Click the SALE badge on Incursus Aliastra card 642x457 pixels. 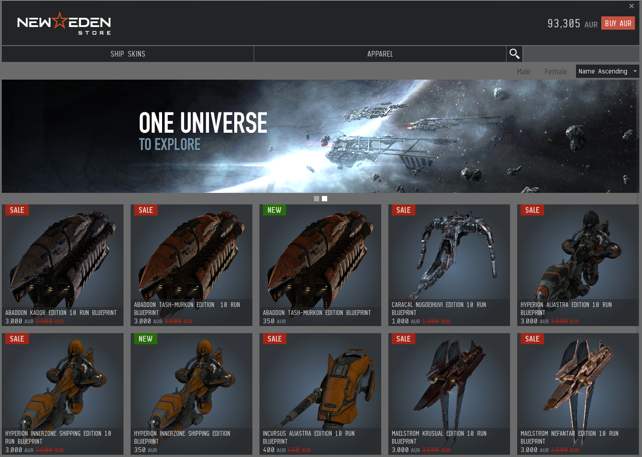(x=275, y=339)
